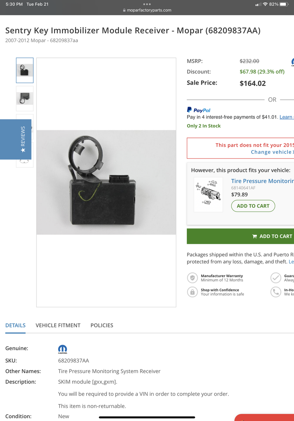This screenshot has width=294, height=421.
Task: Expand Change vehicle selector
Action: [272, 152]
